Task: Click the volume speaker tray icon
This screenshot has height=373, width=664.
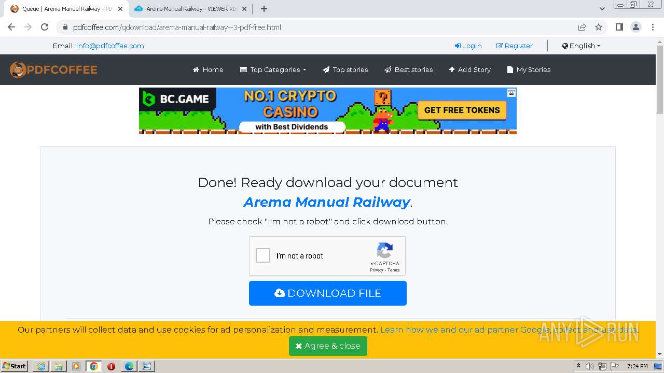Action: pos(590,366)
